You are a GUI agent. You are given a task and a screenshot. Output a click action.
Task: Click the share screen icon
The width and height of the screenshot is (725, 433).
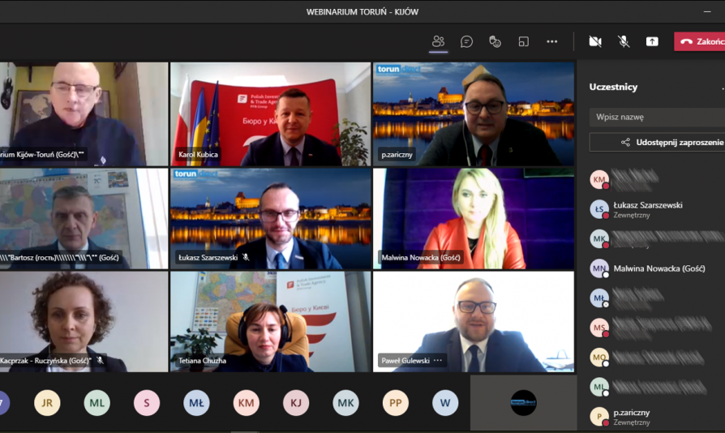(652, 41)
